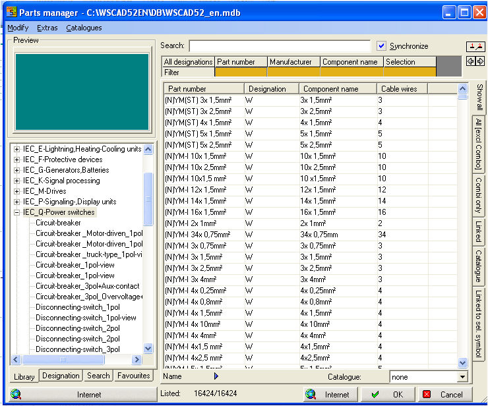Click the tree vertical scrollbar up arrow
This screenshot has height=406, width=488.
point(148,150)
